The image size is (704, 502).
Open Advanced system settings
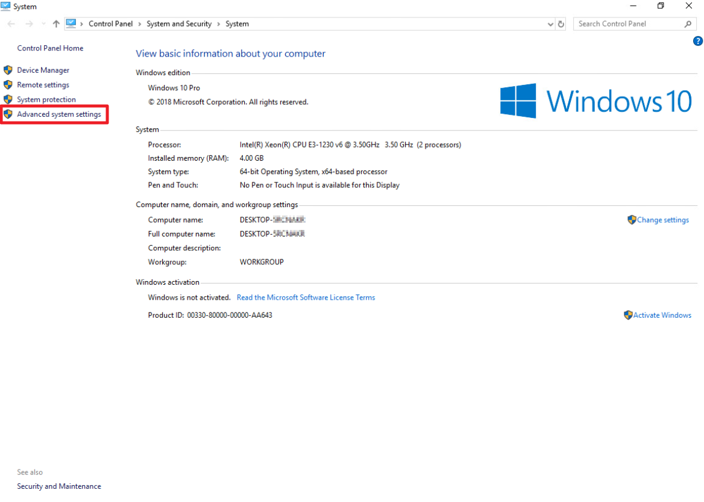click(x=59, y=114)
